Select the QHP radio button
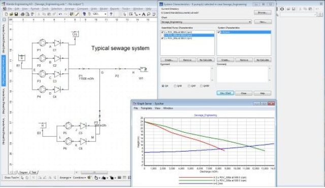 (189, 86)
